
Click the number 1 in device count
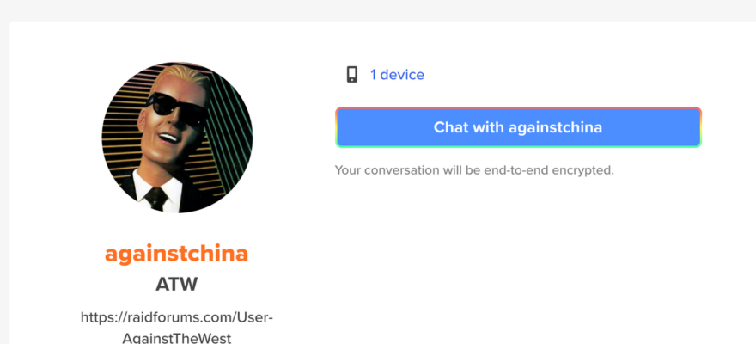coord(373,75)
